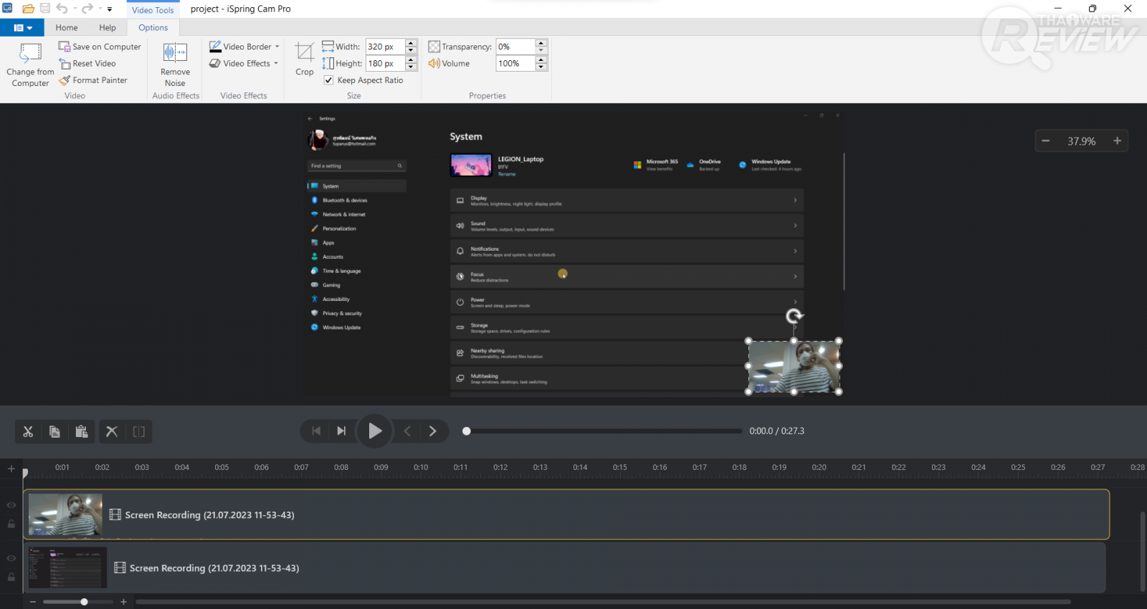Uncheck Keep Aspect Ratio checkbox
This screenshot has height=609, width=1147.
(x=328, y=80)
